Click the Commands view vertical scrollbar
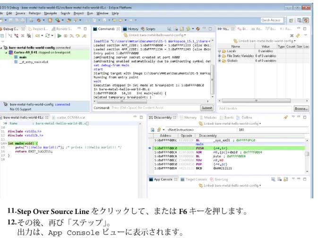This screenshot has width=318, height=238. point(212,80)
